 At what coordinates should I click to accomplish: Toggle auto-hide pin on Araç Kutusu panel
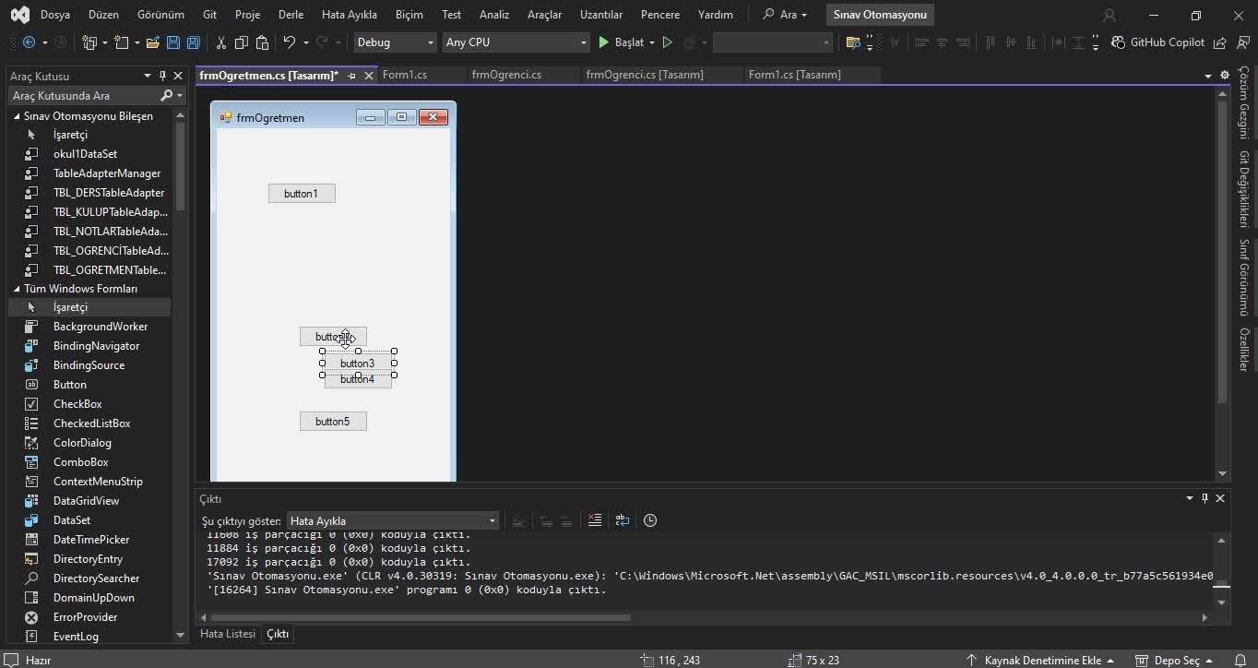[x=162, y=76]
